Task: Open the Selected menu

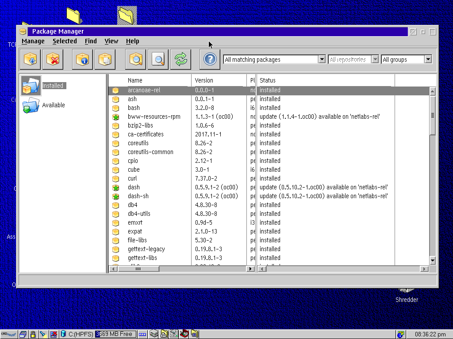Action: click(x=65, y=41)
